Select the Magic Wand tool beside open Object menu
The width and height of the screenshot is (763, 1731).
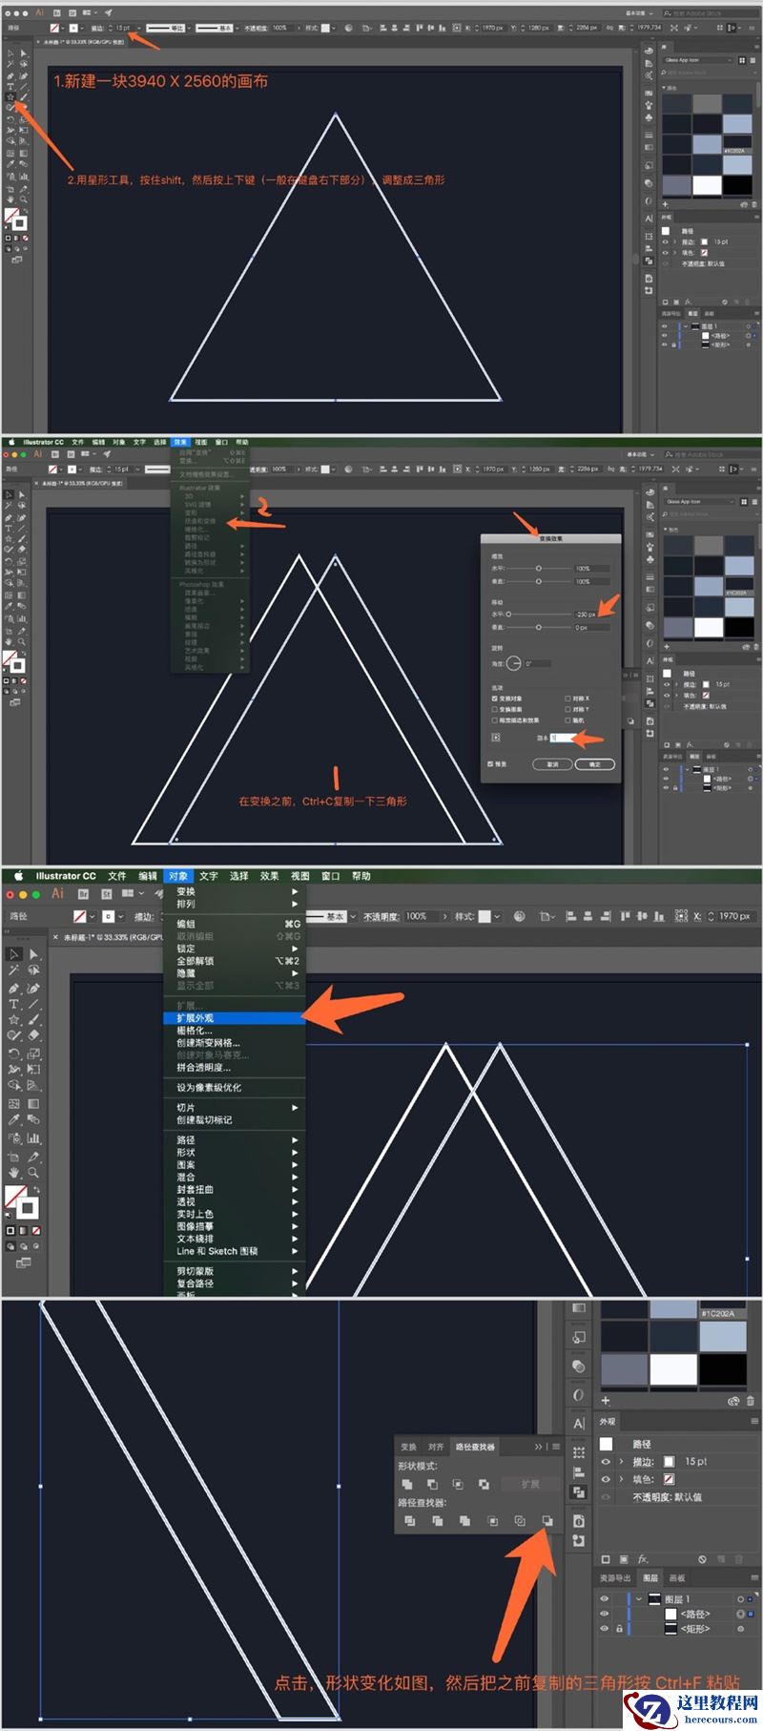pos(14,970)
